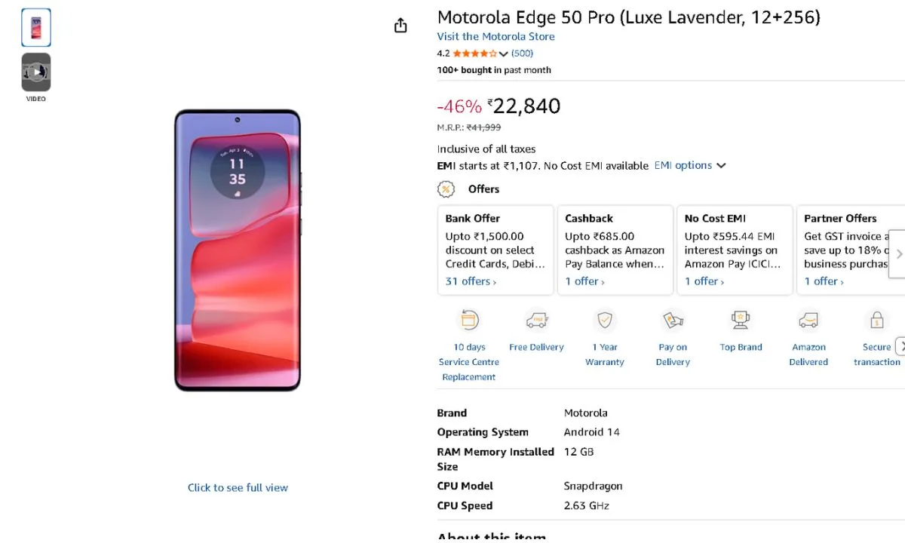Open the Visit the Motorola Store link
Image resolution: width=905 pixels, height=543 pixels.
[495, 36]
